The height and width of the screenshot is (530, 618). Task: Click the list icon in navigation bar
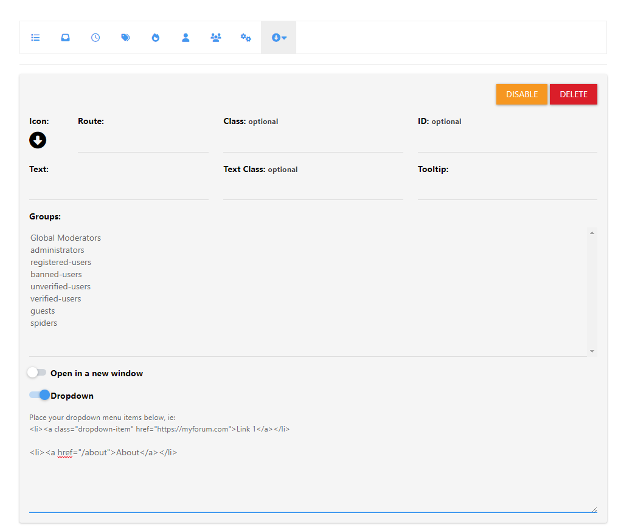point(35,38)
